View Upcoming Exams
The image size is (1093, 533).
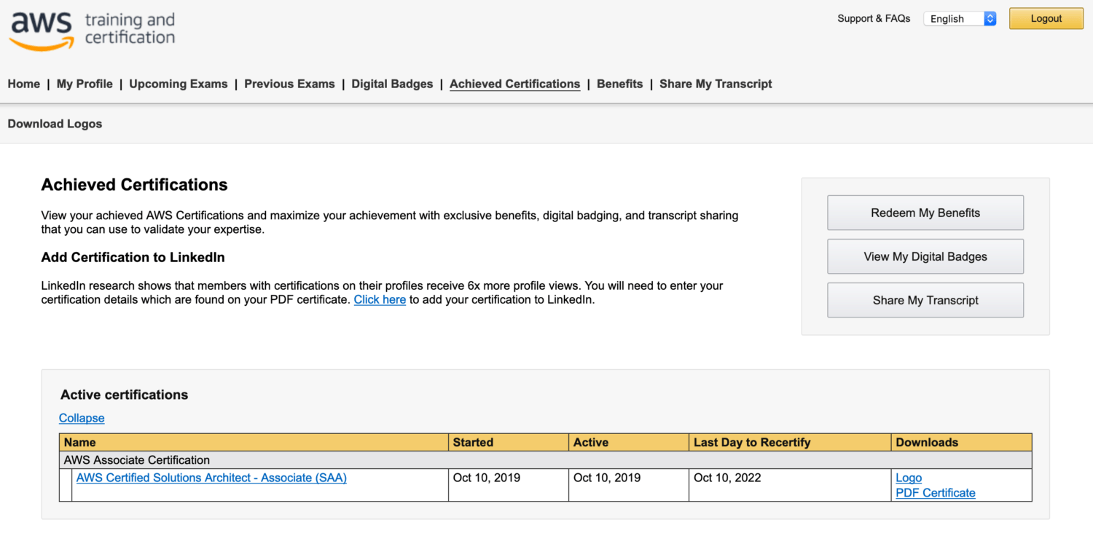(179, 84)
